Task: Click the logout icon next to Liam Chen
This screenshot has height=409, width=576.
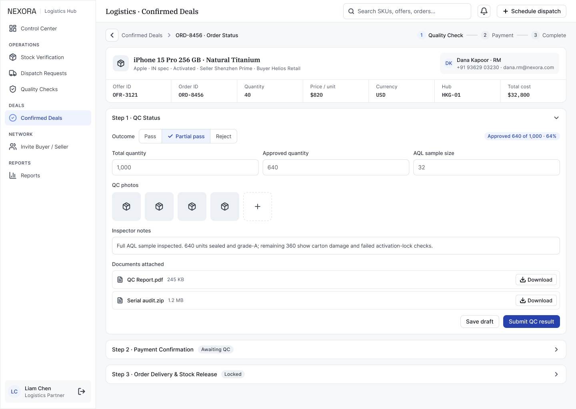Action: [82, 391]
